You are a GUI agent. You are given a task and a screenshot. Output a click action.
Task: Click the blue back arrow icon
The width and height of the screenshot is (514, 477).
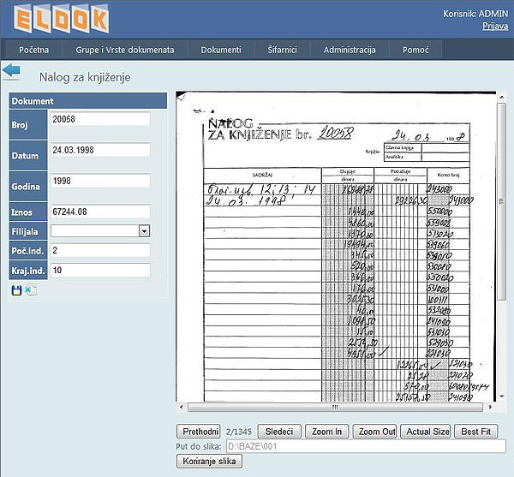[x=11, y=71]
